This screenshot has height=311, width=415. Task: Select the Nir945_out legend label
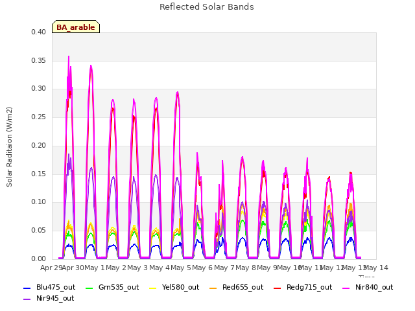coord(55,298)
